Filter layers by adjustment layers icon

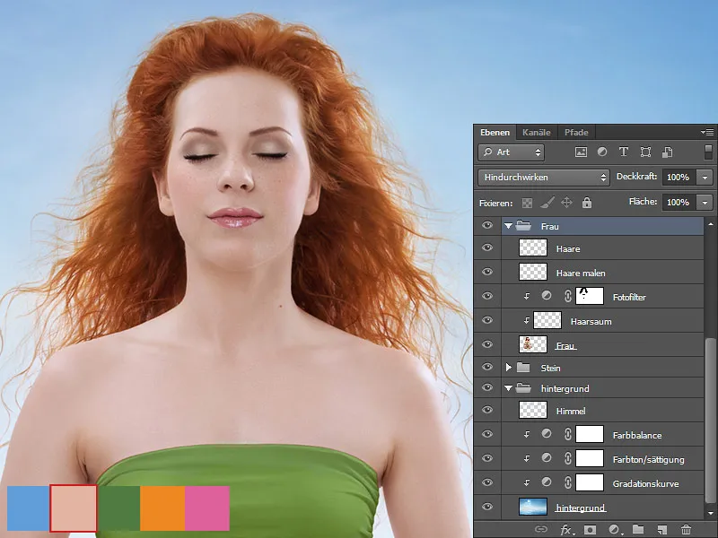coord(602,152)
